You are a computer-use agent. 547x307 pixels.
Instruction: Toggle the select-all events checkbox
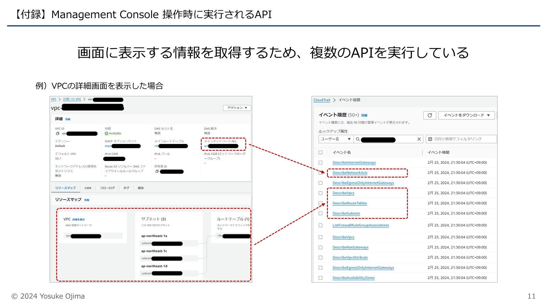pos(321,152)
